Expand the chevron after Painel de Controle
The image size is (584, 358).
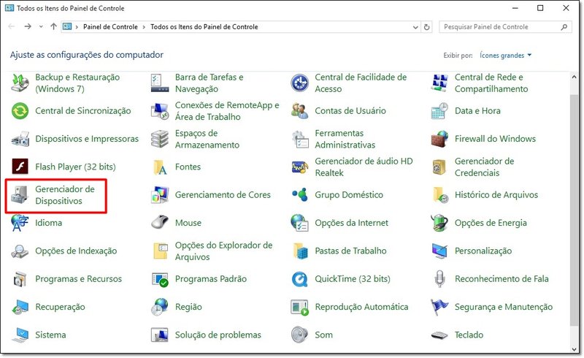144,27
